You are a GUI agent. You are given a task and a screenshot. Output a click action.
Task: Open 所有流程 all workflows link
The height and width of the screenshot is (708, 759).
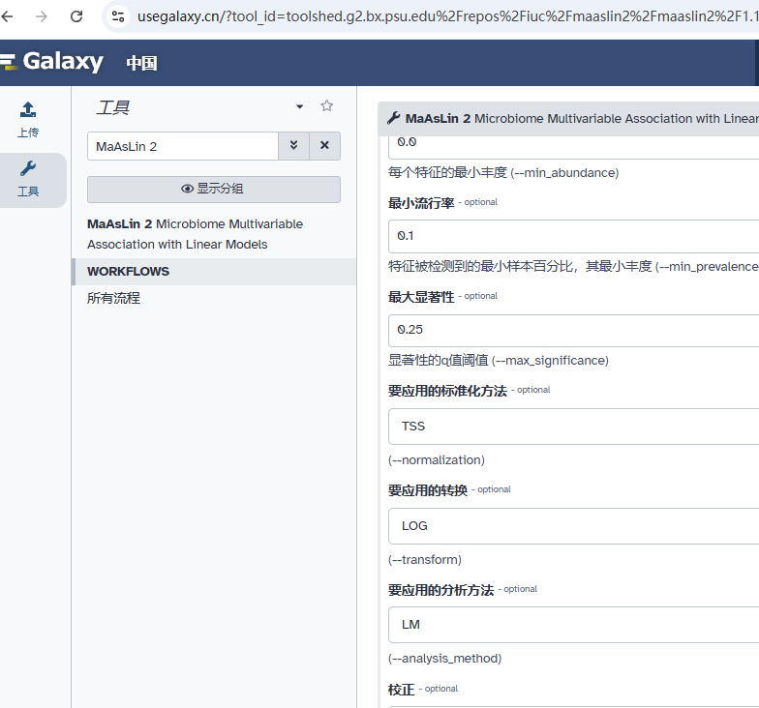(114, 298)
